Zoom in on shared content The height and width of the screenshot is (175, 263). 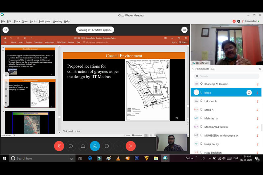(6, 89)
